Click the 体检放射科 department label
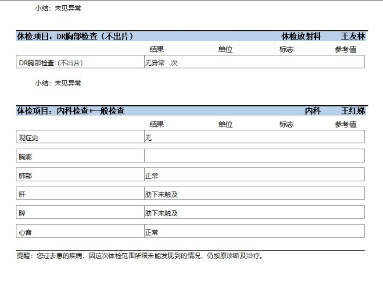 click(301, 36)
